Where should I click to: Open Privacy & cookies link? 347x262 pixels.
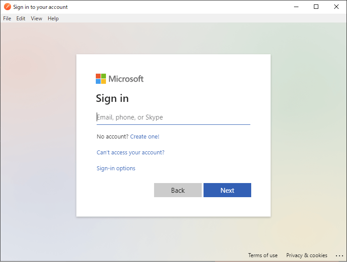coord(307,255)
